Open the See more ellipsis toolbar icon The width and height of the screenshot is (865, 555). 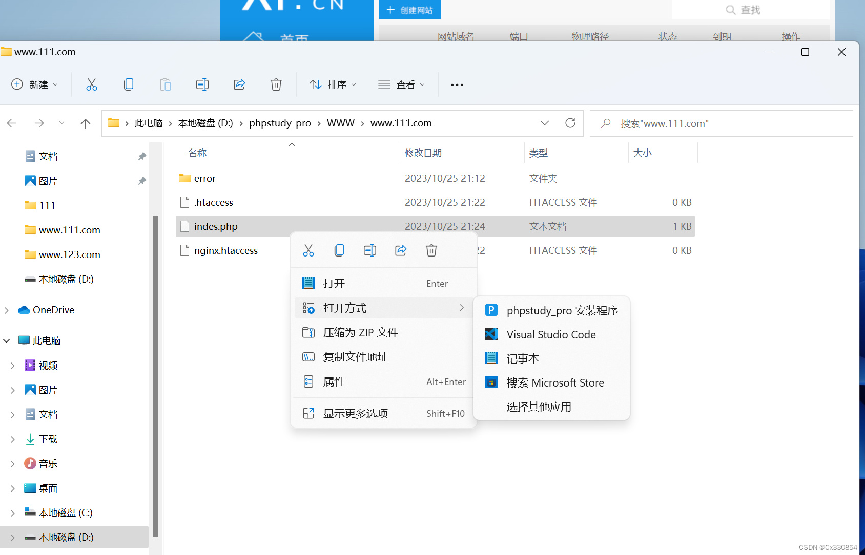click(456, 84)
